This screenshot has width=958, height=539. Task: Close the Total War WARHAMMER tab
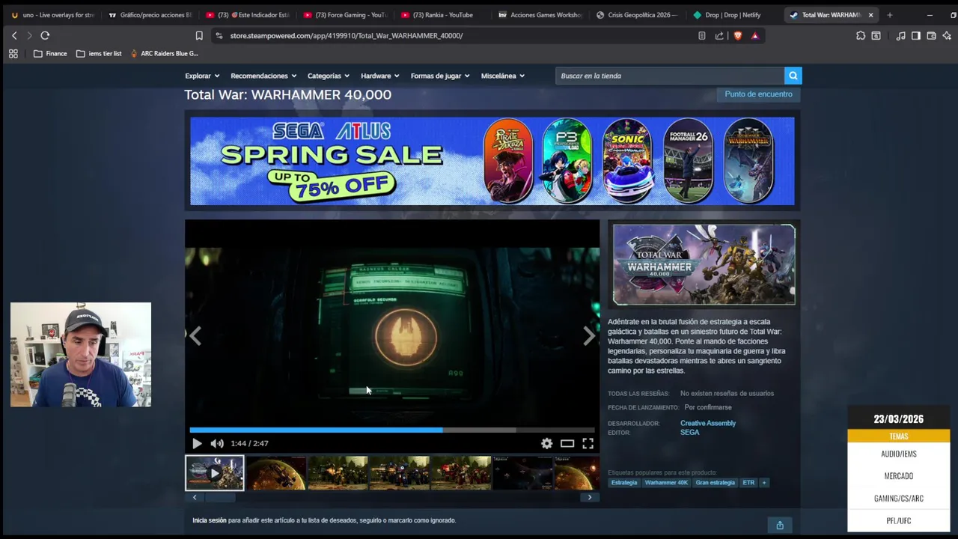[870, 15]
